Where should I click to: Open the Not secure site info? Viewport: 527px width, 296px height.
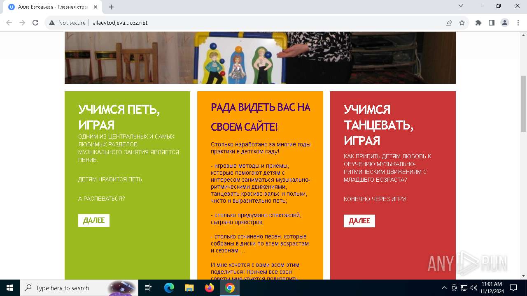[67, 23]
